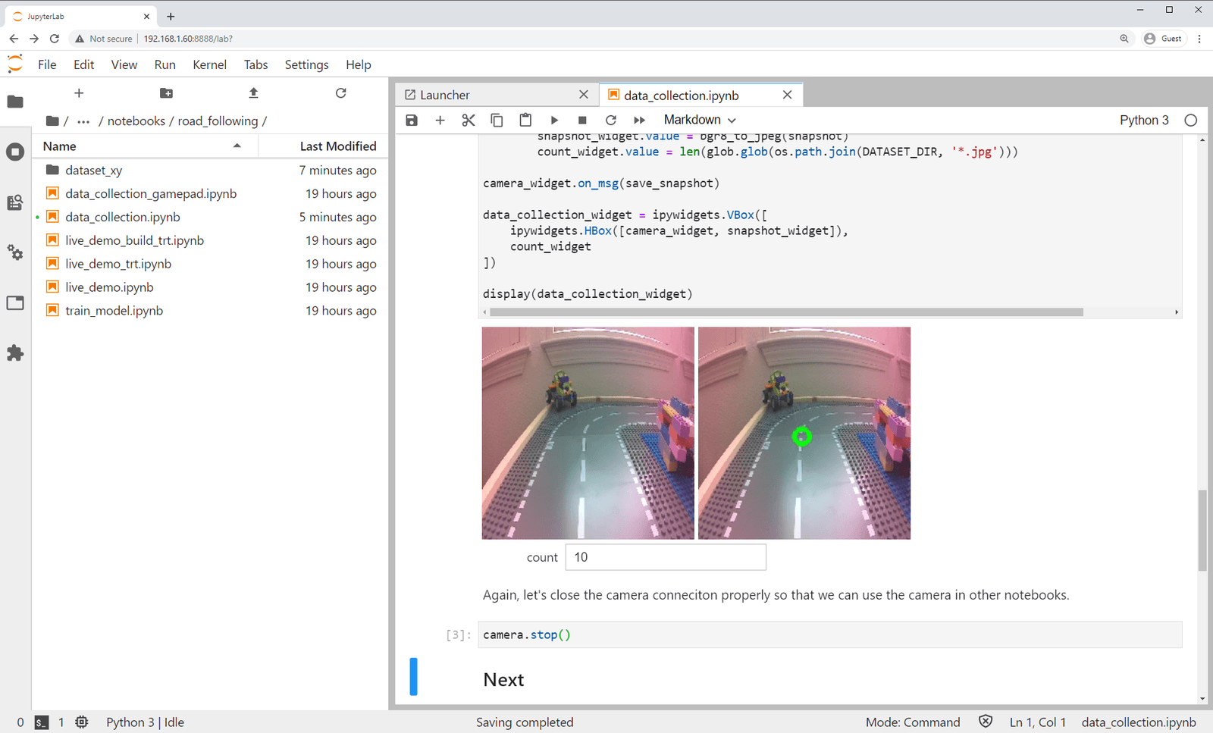
Task: Select the Python 3 kernel name button
Action: pyautogui.click(x=1144, y=120)
